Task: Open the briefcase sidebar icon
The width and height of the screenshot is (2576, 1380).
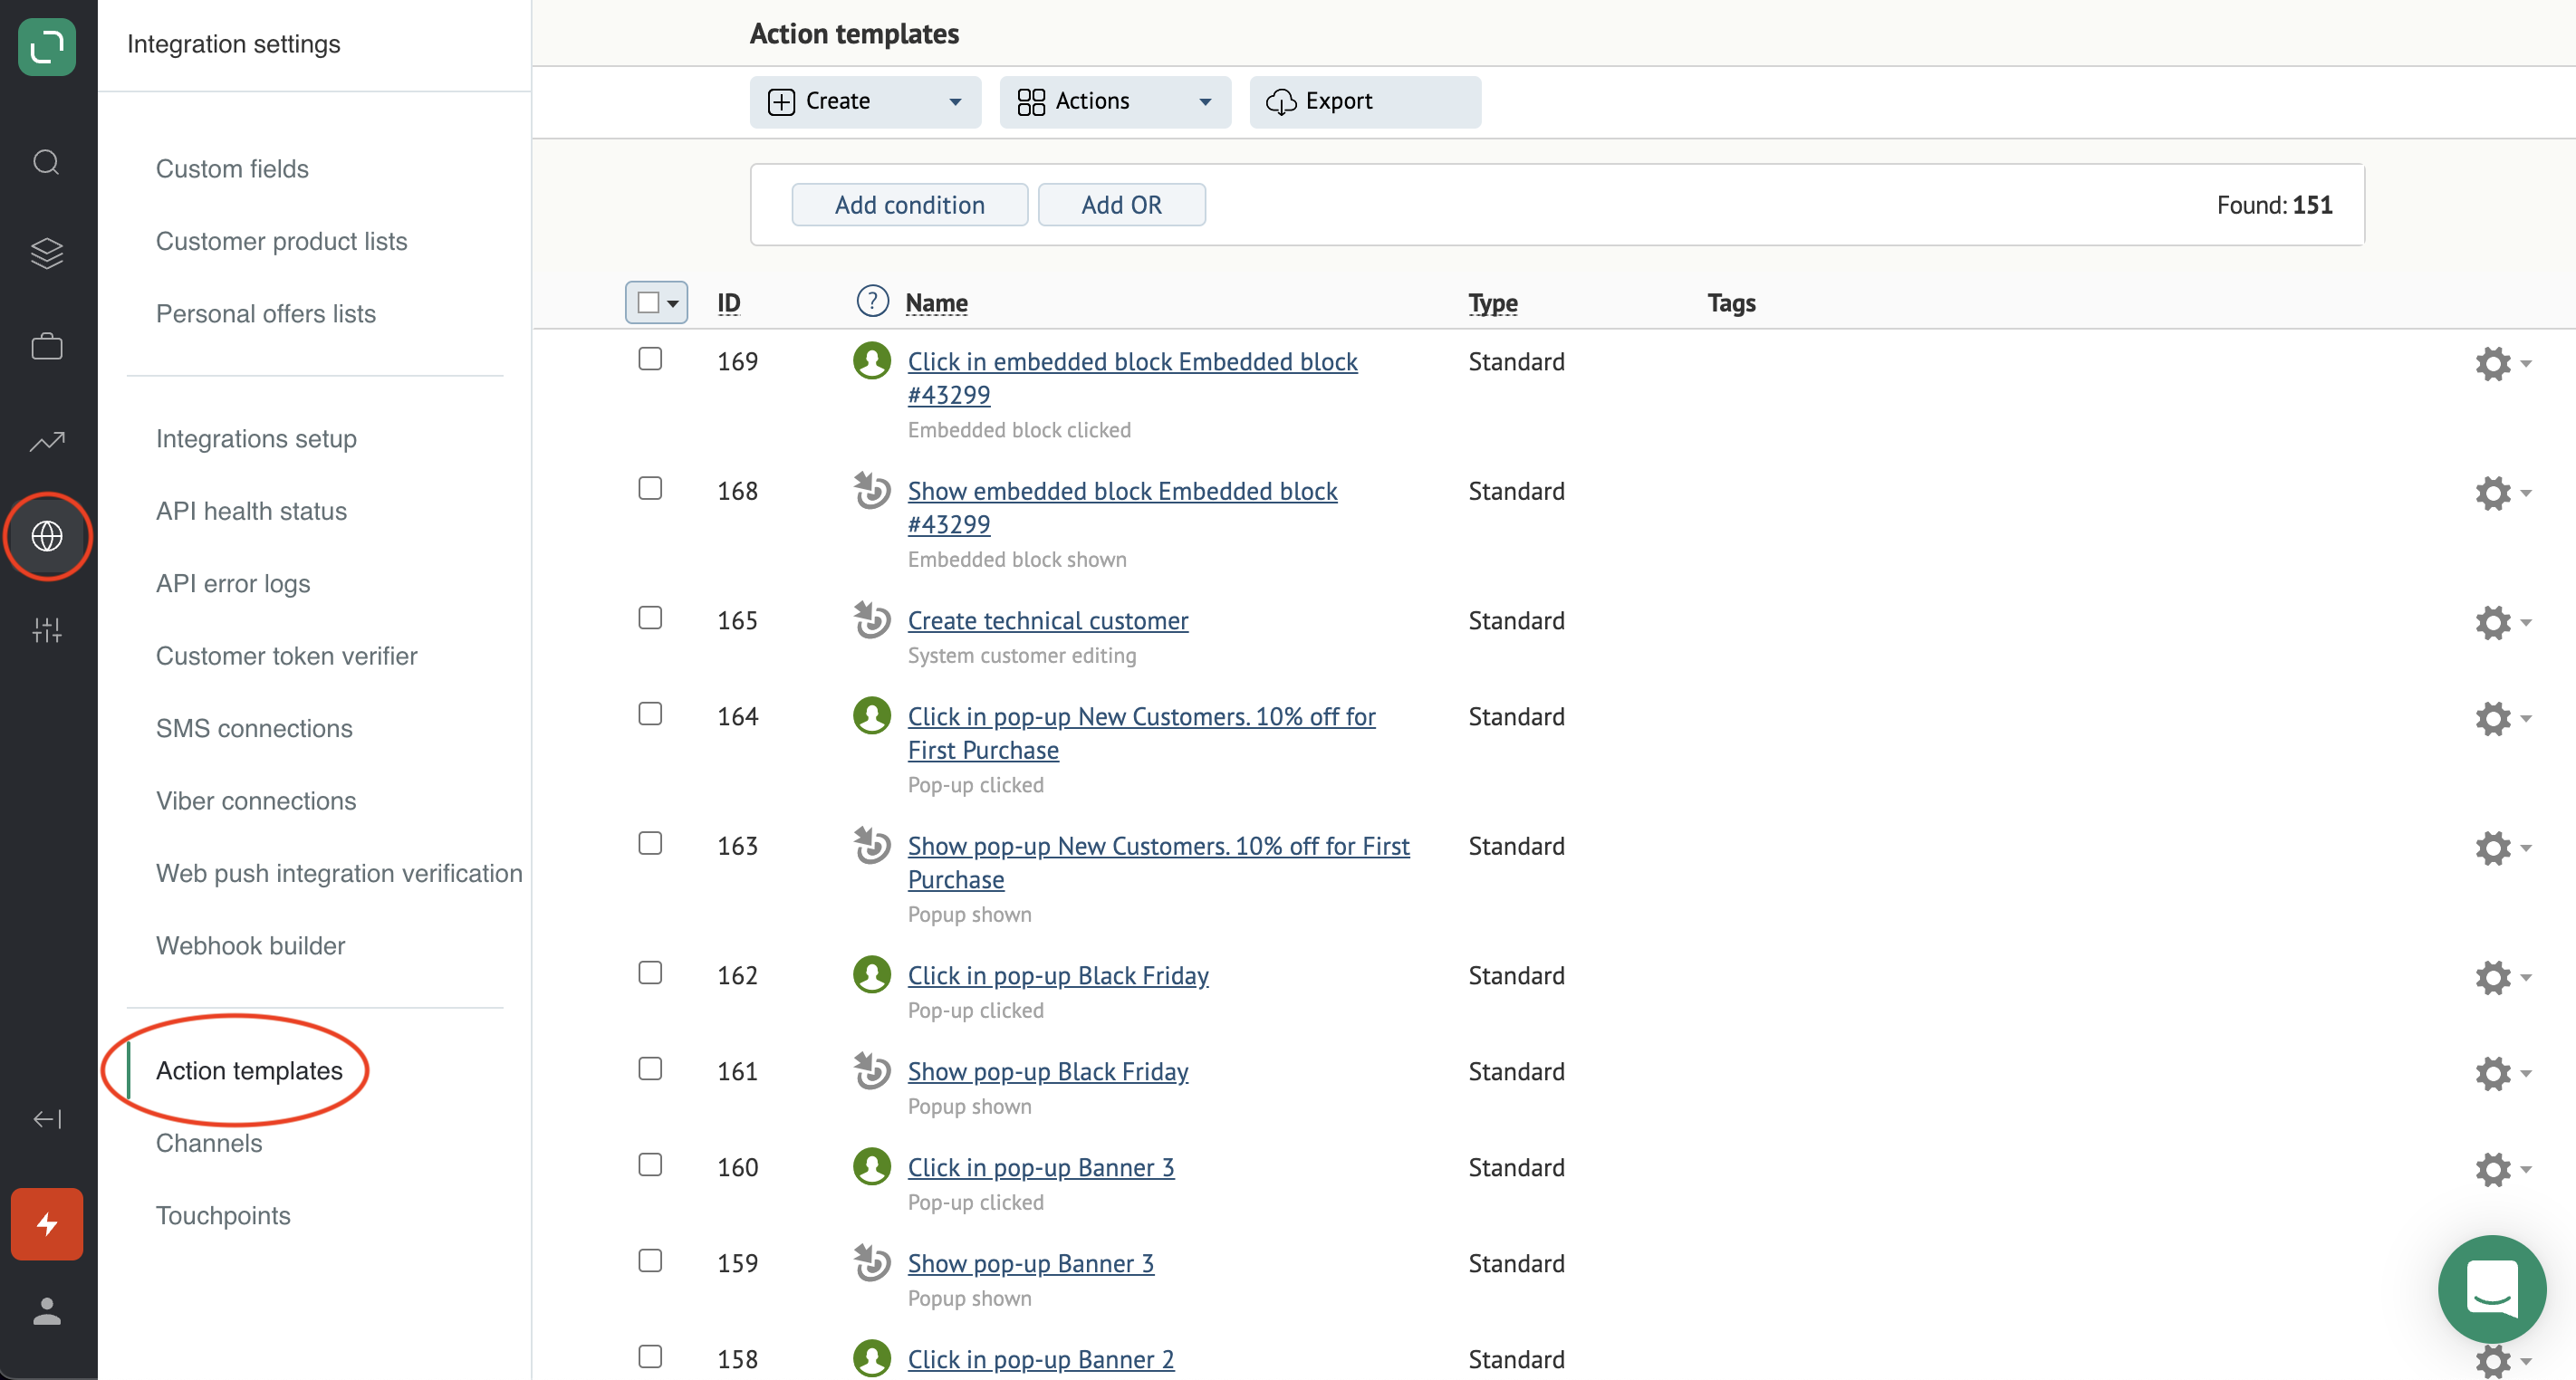Action: pos(47,346)
